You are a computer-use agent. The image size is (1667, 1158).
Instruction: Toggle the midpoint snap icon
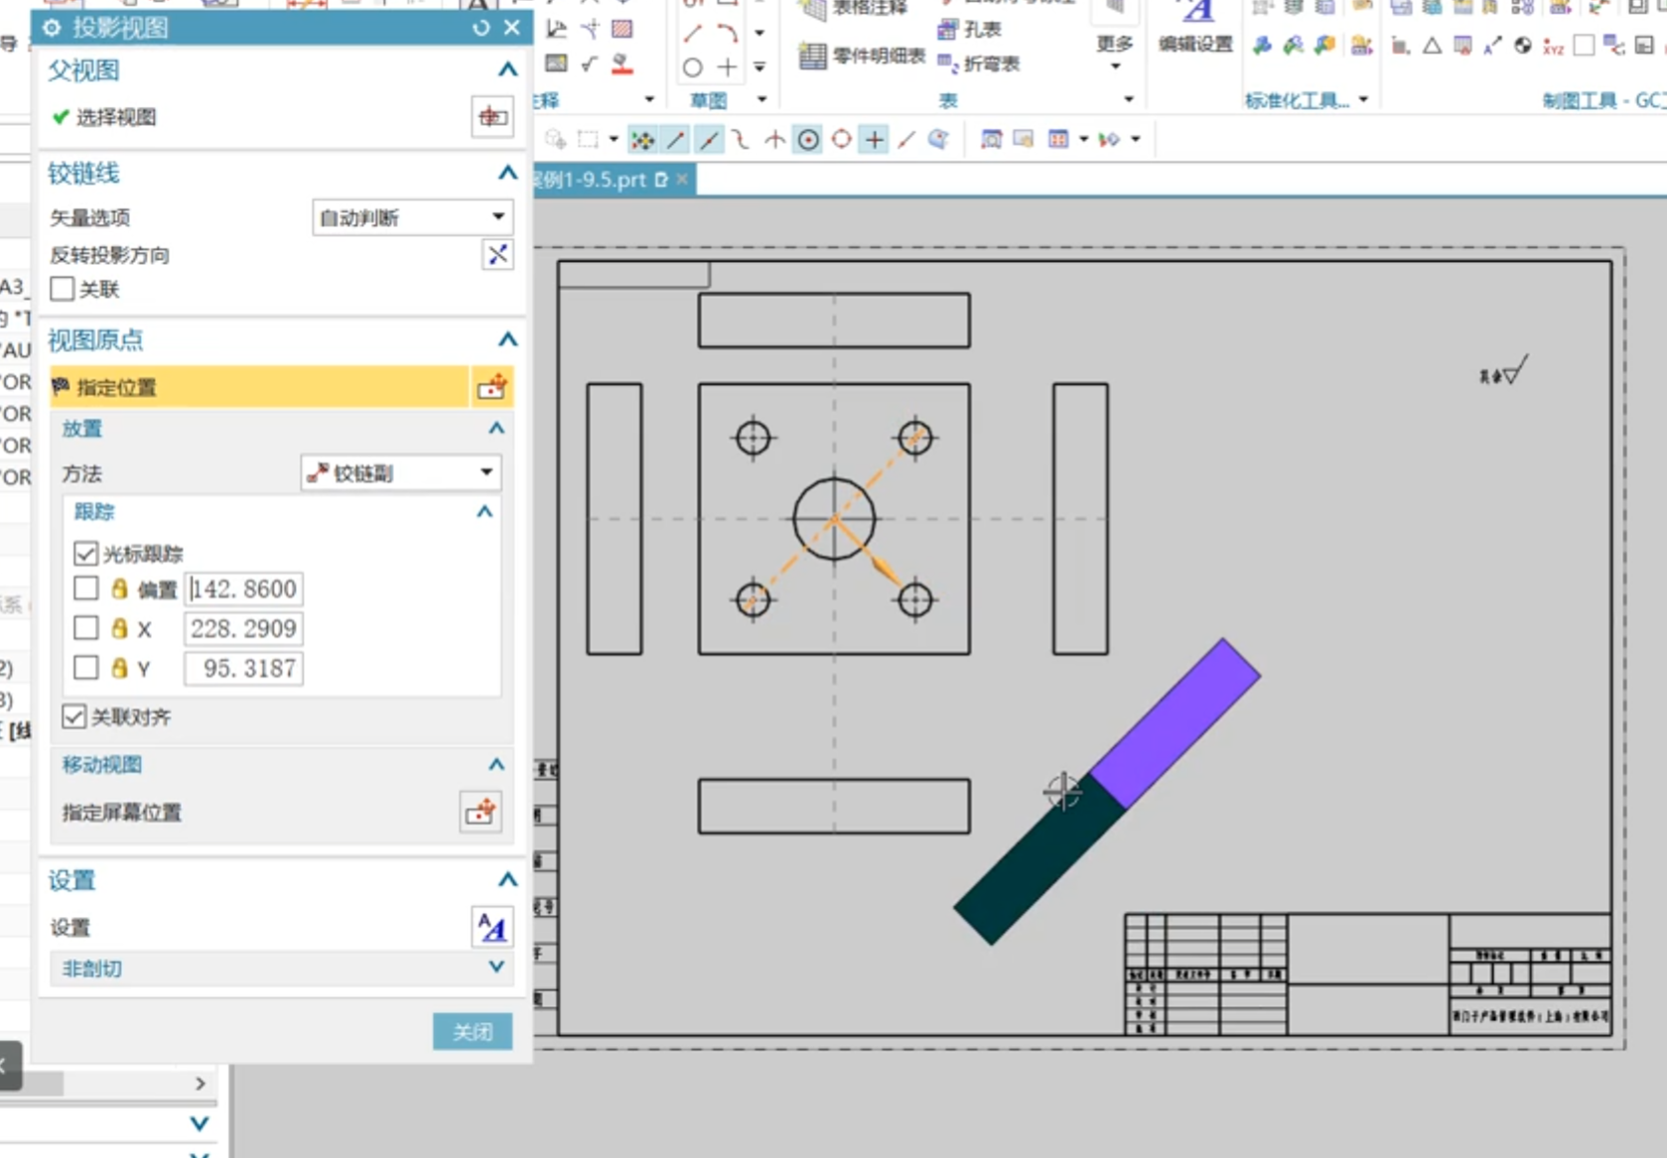pos(709,140)
